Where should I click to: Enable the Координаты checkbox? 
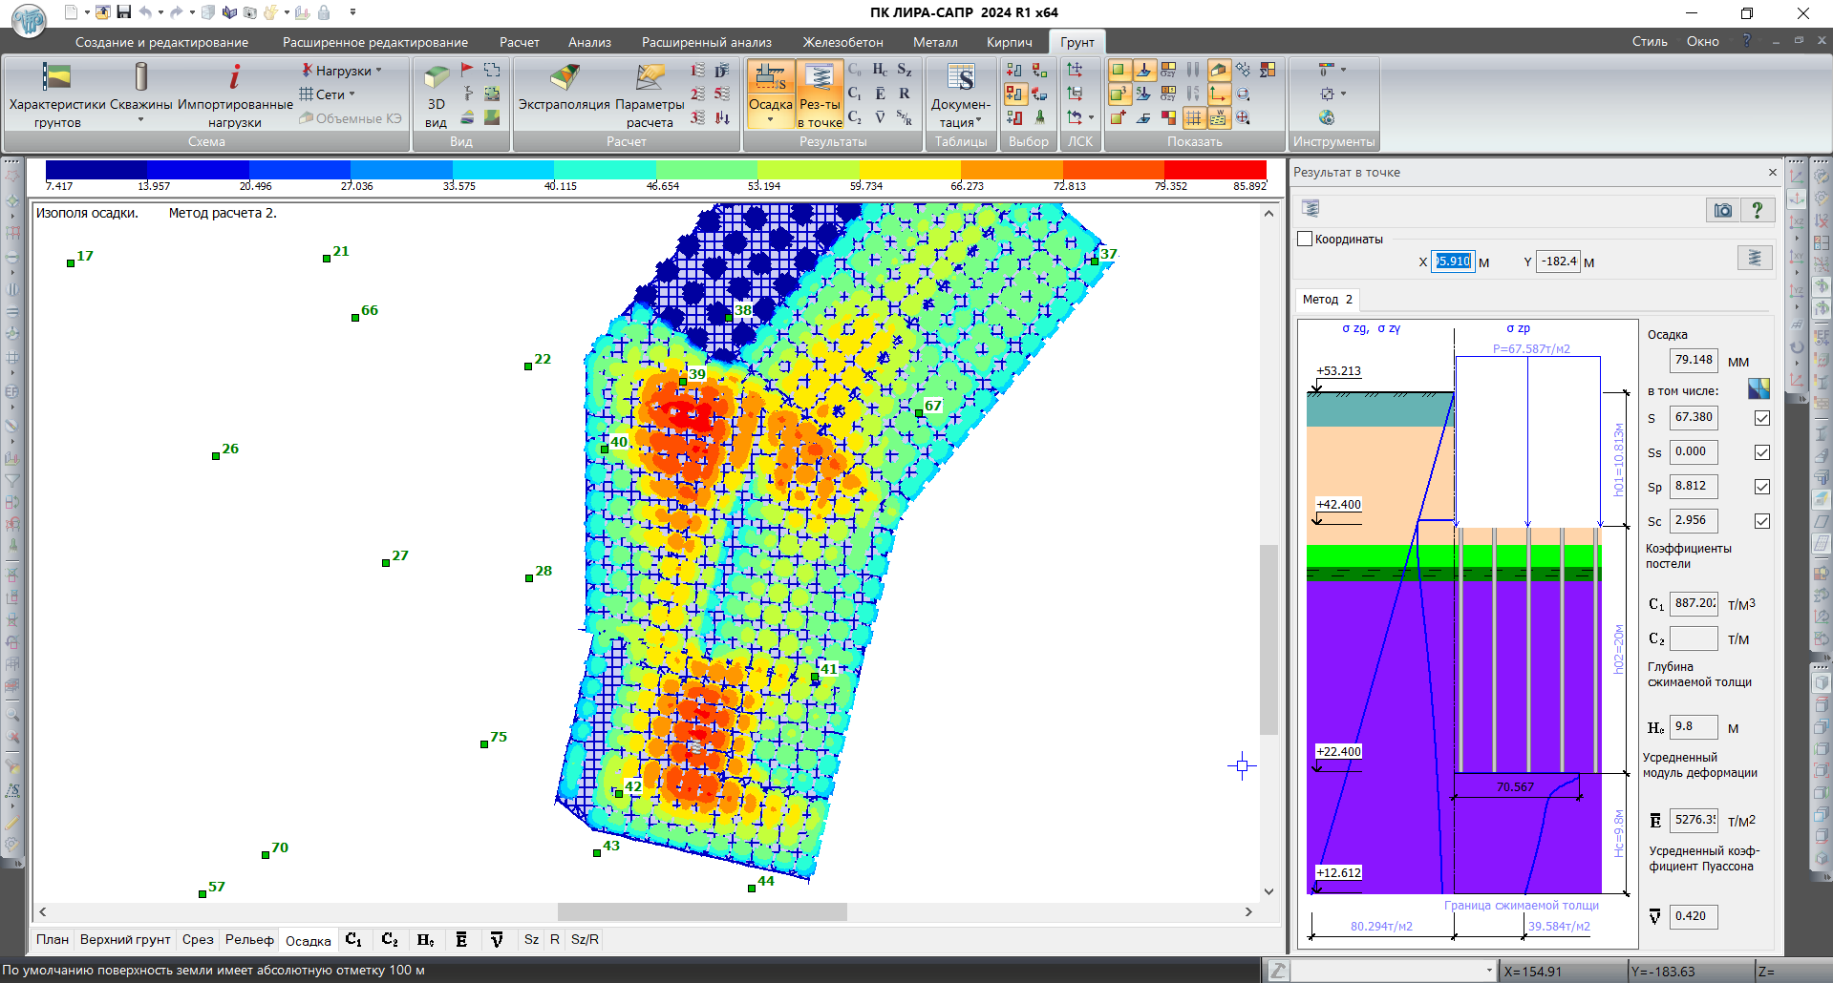point(1305,239)
